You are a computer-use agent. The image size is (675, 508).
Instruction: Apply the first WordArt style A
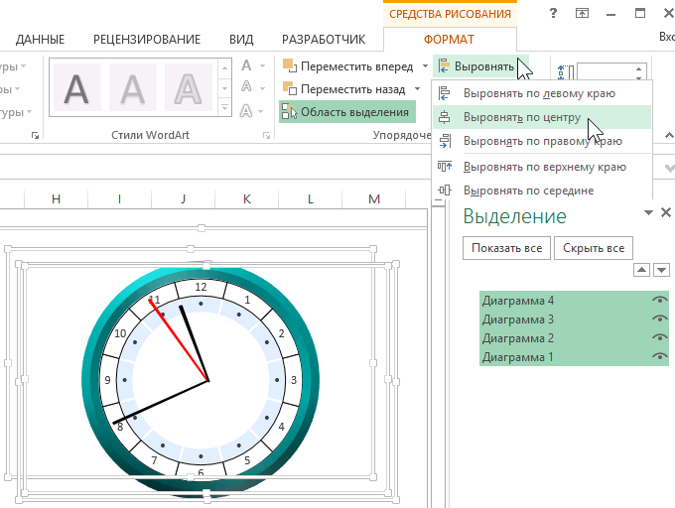77,87
